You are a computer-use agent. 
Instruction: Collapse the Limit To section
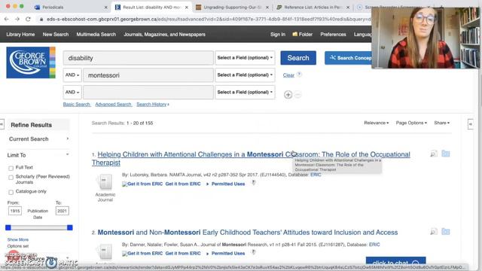pyautogui.click(x=38, y=155)
